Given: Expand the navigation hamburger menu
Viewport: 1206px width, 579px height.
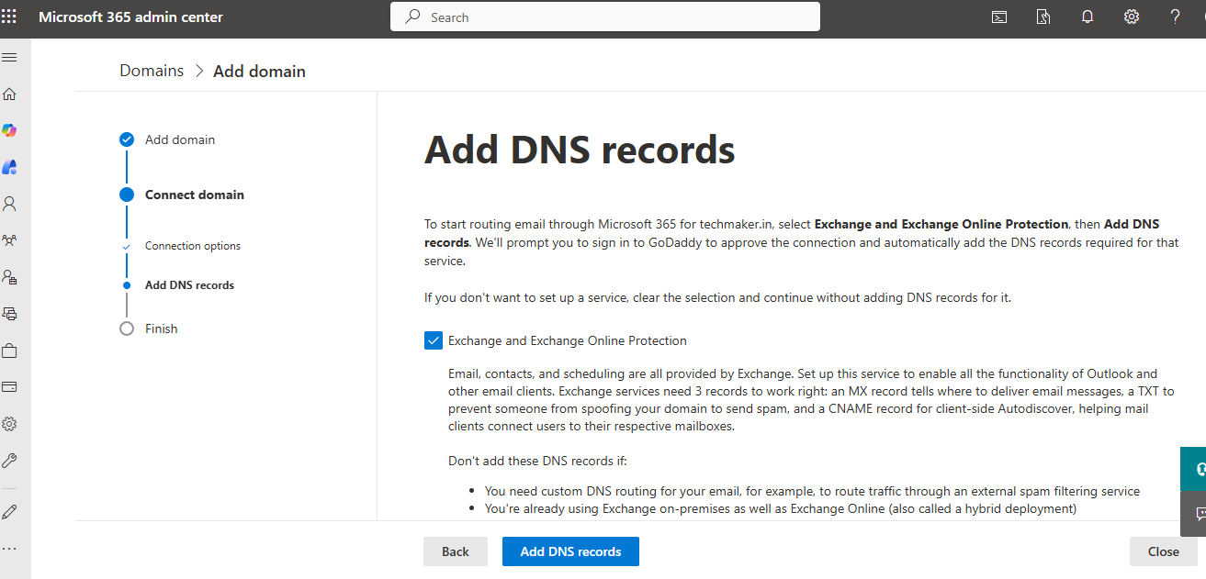Looking at the screenshot, I should tap(10, 57).
